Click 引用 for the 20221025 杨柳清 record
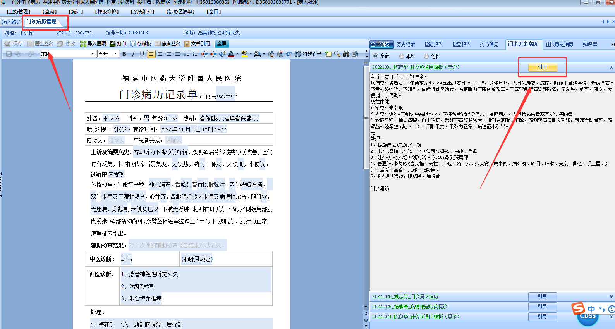The image size is (615, 329). (x=543, y=307)
